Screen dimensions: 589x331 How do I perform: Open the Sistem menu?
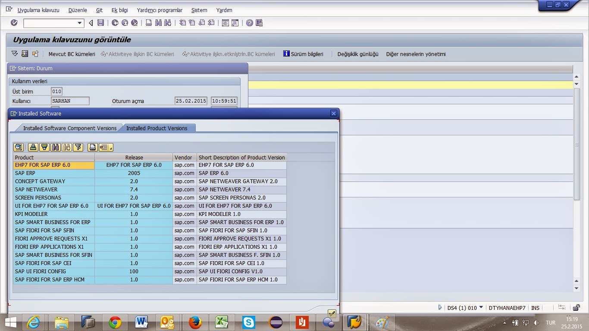tap(199, 10)
